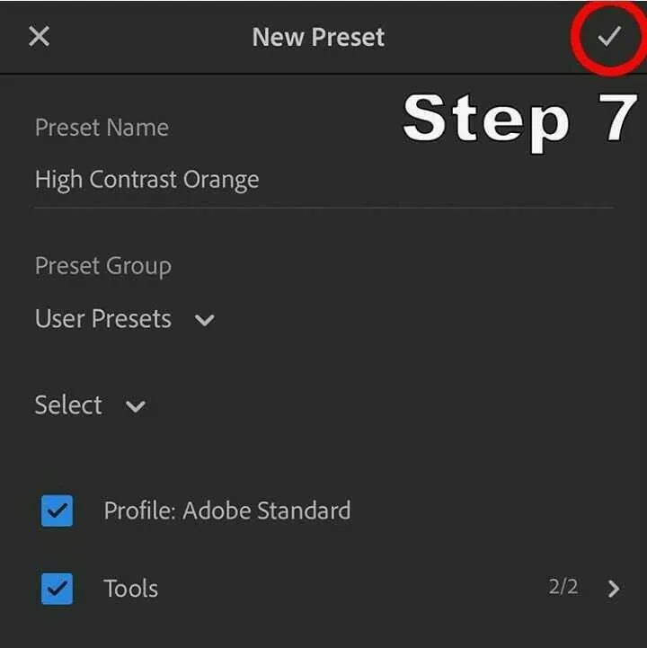Click the New Preset header title
The image size is (647, 648).
point(318,37)
